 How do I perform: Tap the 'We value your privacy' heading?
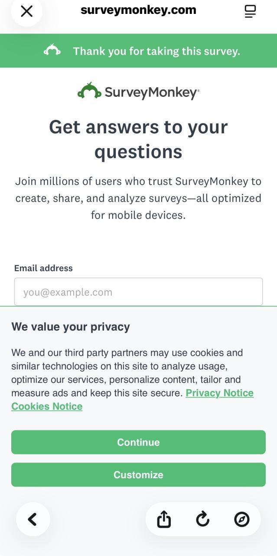tap(71, 327)
